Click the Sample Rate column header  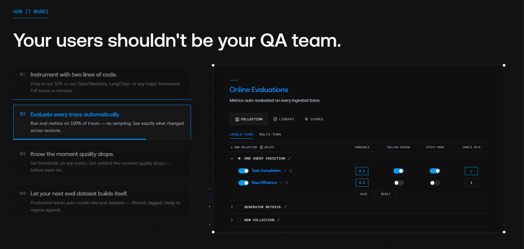pos(471,147)
